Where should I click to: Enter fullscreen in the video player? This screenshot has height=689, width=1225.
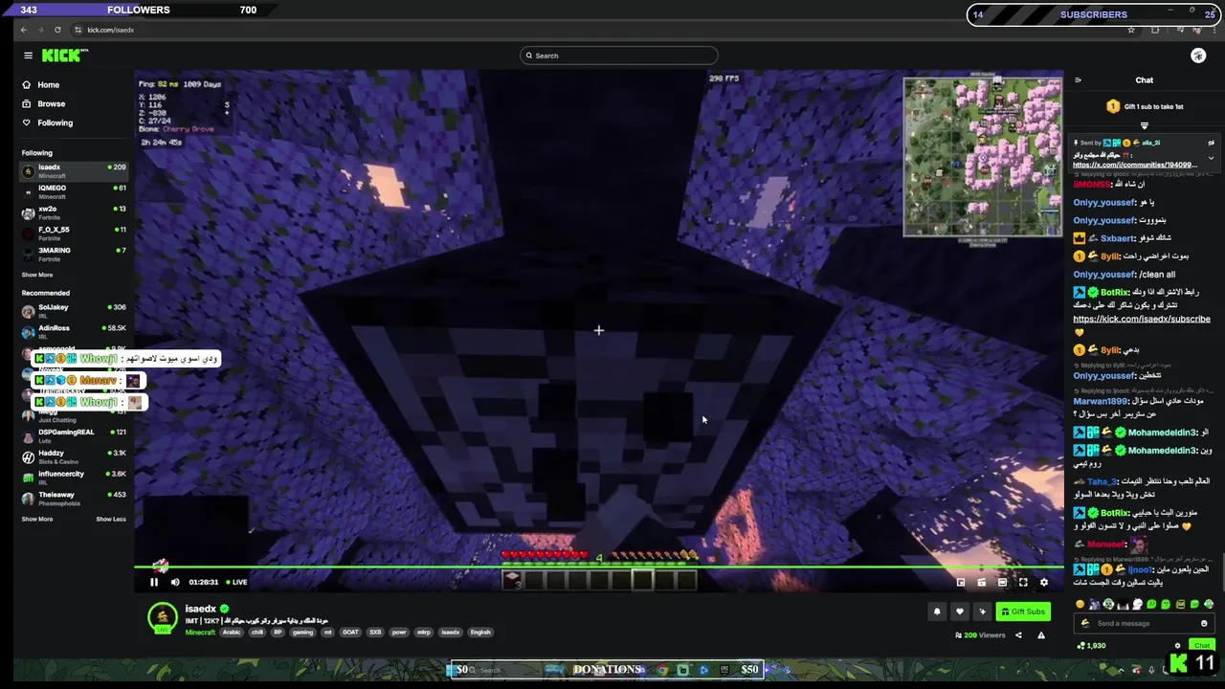click(1023, 582)
